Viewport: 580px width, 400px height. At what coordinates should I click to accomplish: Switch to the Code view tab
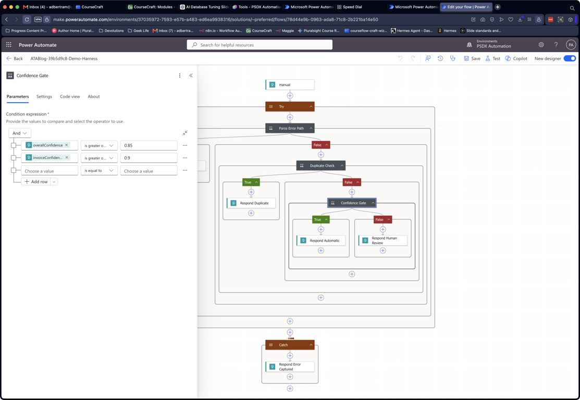pyautogui.click(x=70, y=96)
